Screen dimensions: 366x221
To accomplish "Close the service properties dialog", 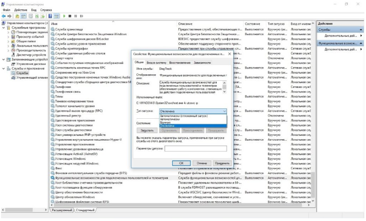I will point(230,54).
